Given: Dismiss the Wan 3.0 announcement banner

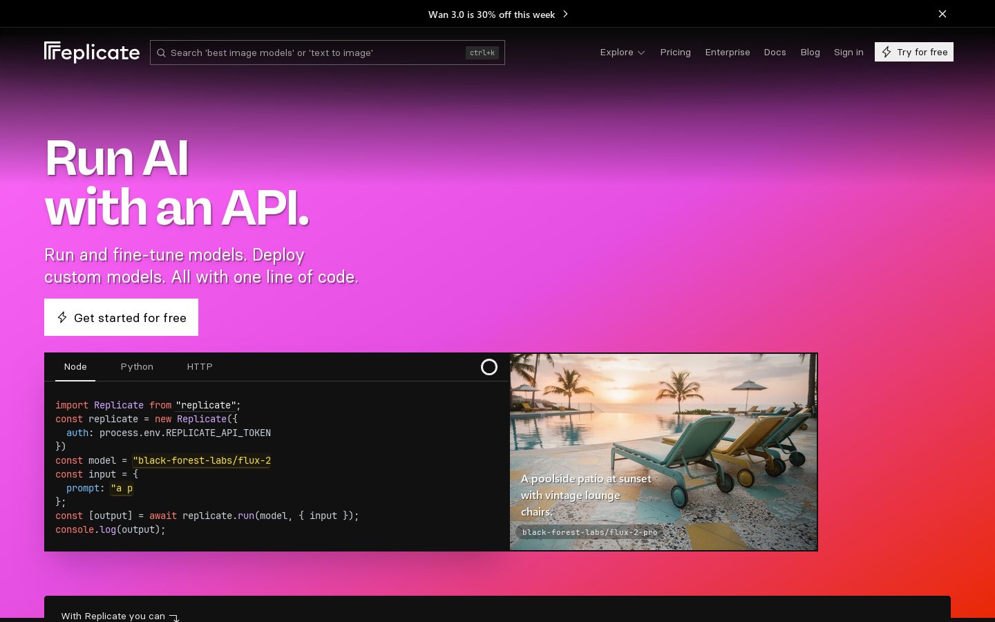Looking at the screenshot, I should tap(942, 14).
